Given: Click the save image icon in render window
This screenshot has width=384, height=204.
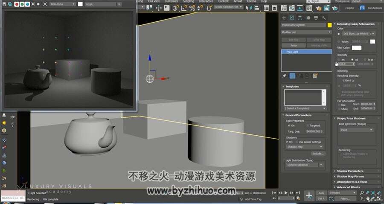Looking at the screenshot, I should pyautogui.click(x=4, y=4).
